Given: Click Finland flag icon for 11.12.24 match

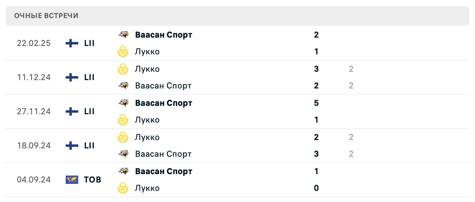Looking at the screenshot, I should (x=72, y=77).
